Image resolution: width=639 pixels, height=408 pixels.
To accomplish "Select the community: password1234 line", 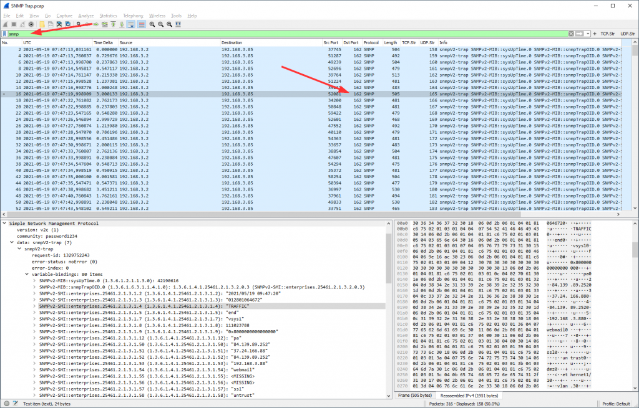I will click(x=47, y=236).
